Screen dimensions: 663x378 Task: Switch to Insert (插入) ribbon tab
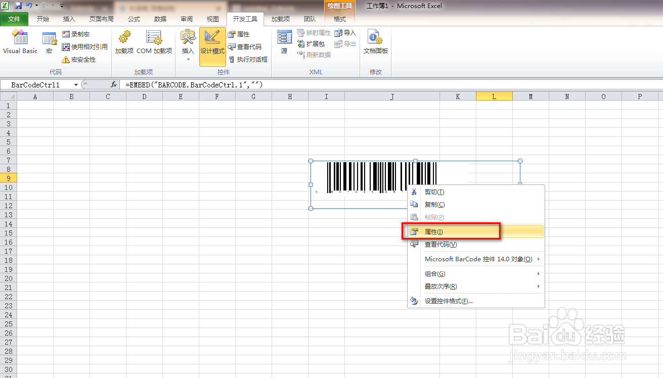click(69, 19)
